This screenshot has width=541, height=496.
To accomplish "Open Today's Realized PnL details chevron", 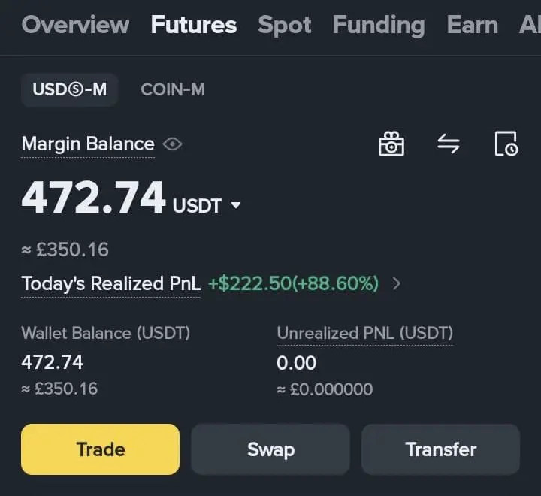I will tap(397, 284).
